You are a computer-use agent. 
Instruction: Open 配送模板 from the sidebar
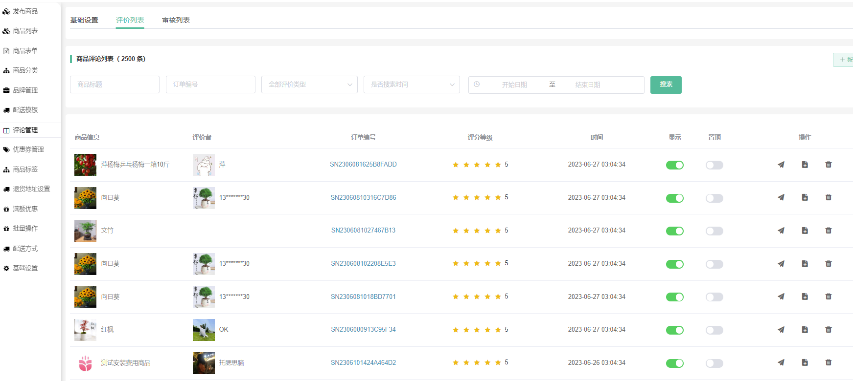point(25,110)
